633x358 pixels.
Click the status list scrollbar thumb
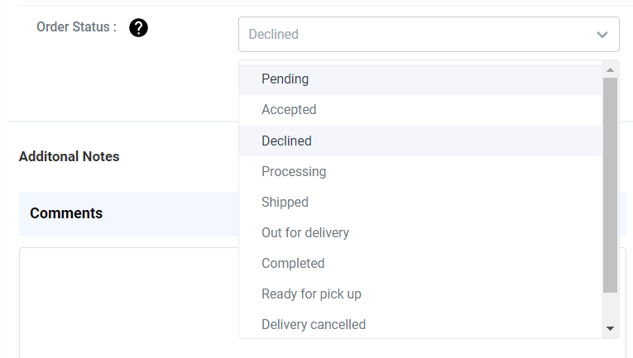click(x=610, y=185)
